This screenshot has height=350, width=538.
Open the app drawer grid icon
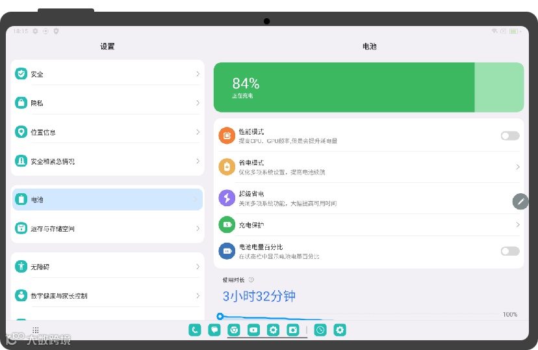(x=35, y=330)
